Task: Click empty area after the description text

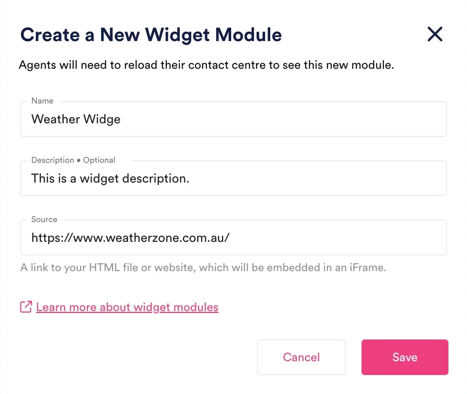Action: 317,178
